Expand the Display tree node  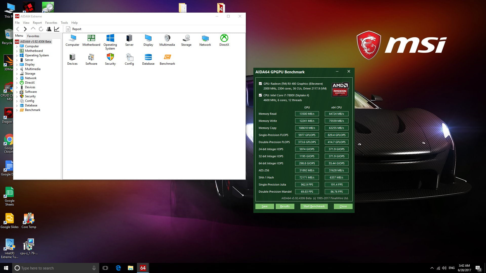point(17,65)
